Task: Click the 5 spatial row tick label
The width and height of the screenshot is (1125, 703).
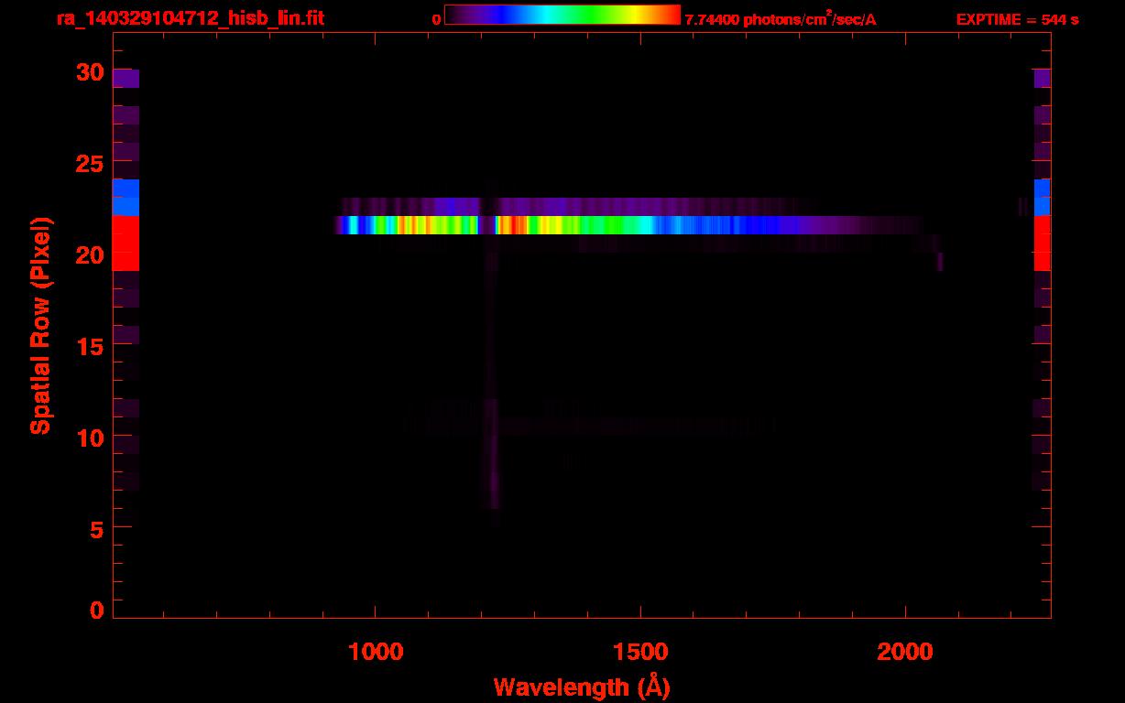Action: coord(96,528)
